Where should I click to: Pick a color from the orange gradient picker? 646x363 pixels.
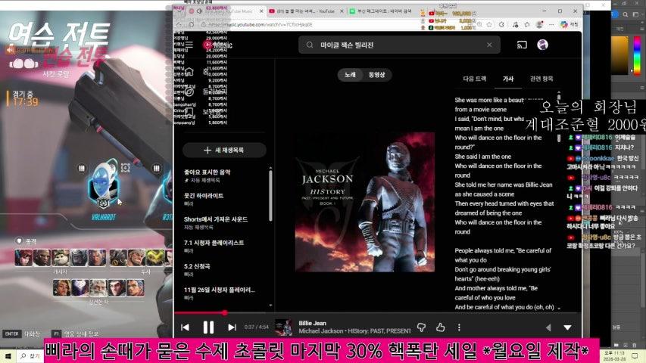(619, 55)
